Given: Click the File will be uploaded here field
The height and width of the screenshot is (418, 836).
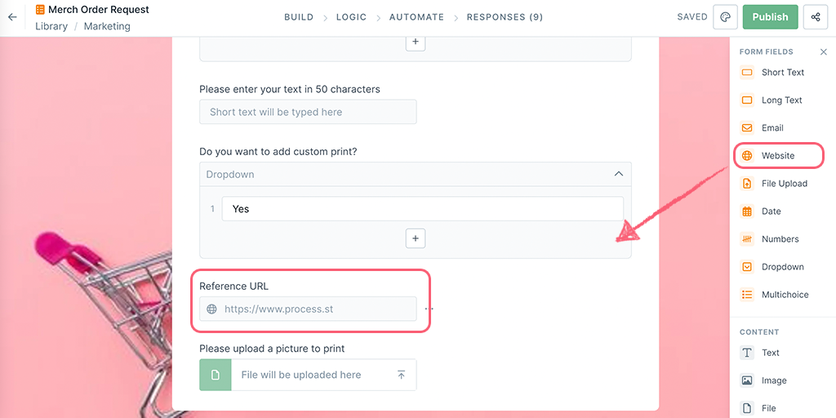Looking at the screenshot, I should pyautogui.click(x=308, y=375).
